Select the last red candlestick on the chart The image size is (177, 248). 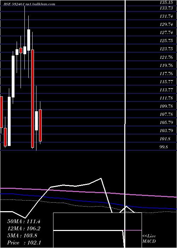(40, 125)
